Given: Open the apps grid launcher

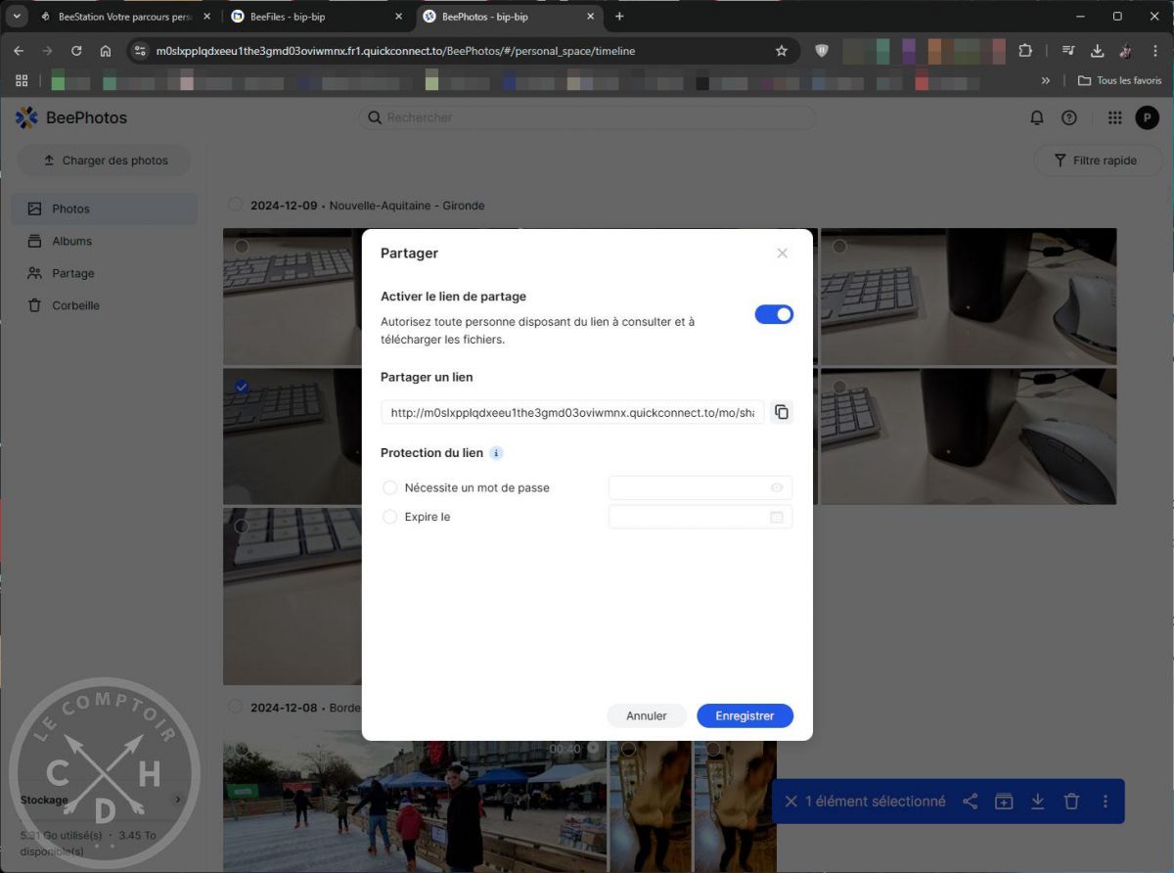Looking at the screenshot, I should tap(1114, 117).
